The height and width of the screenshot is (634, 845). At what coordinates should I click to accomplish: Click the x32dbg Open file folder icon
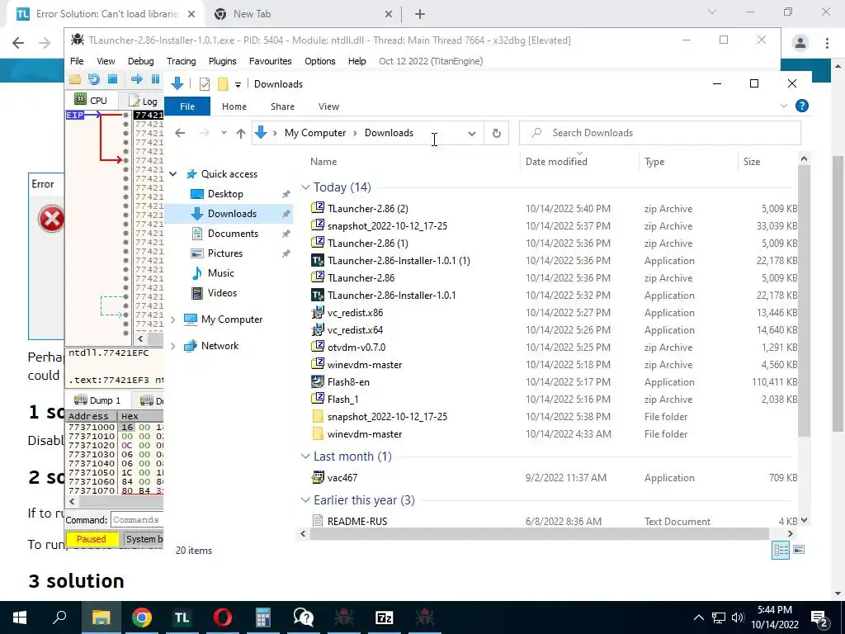coord(74,79)
